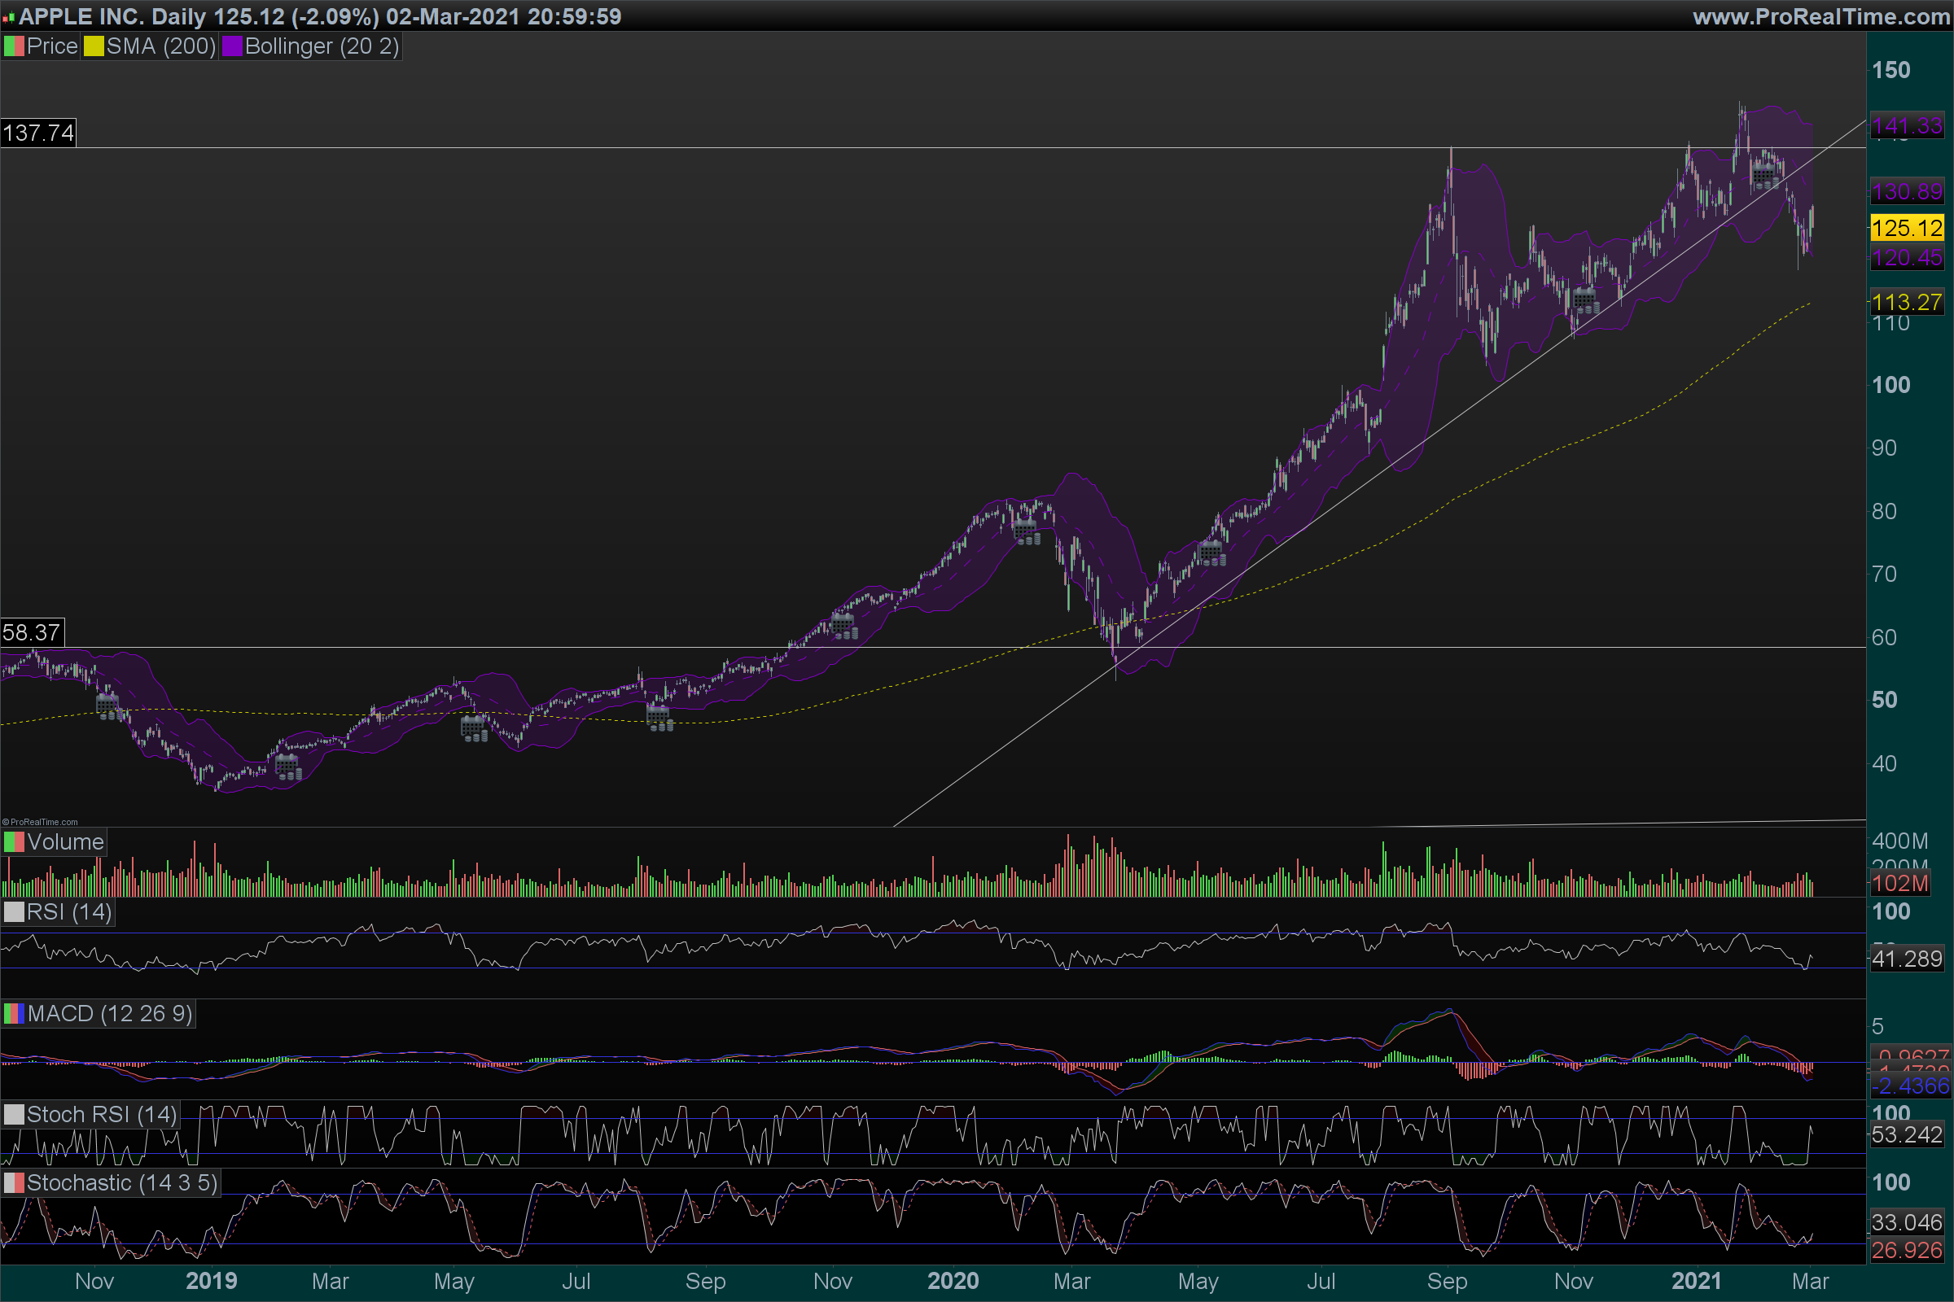Image resolution: width=1954 pixels, height=1302 pixels.
Task: Select the event icon near August 2019
Action: click(659, 719)
